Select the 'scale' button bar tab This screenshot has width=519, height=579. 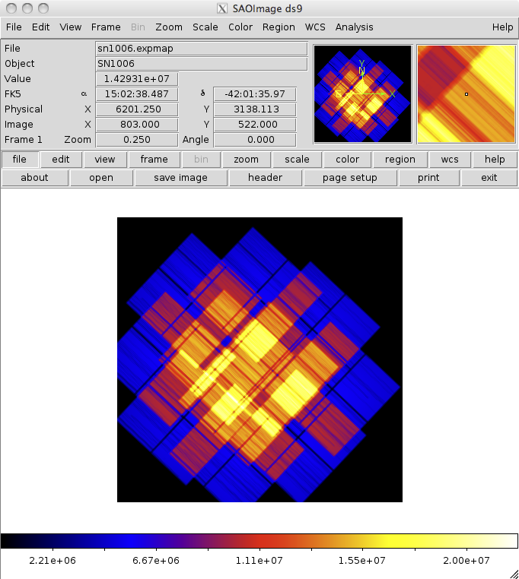tap(297, 160)
